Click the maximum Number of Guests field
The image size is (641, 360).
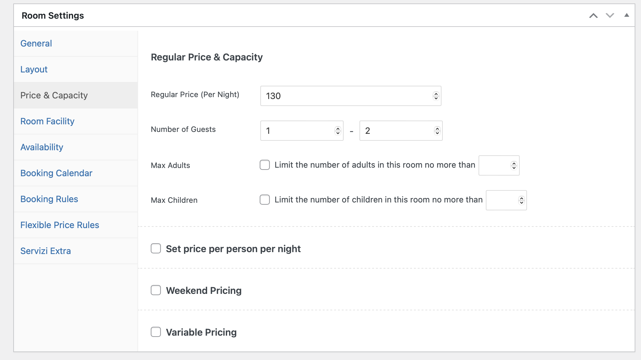click(401, 131)
